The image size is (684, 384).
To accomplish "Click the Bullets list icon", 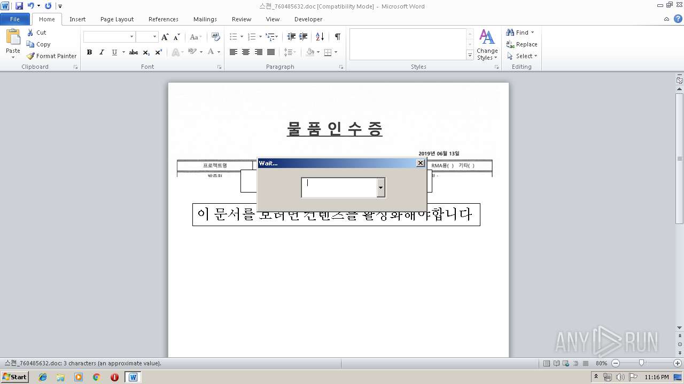I will click(233, 37).
